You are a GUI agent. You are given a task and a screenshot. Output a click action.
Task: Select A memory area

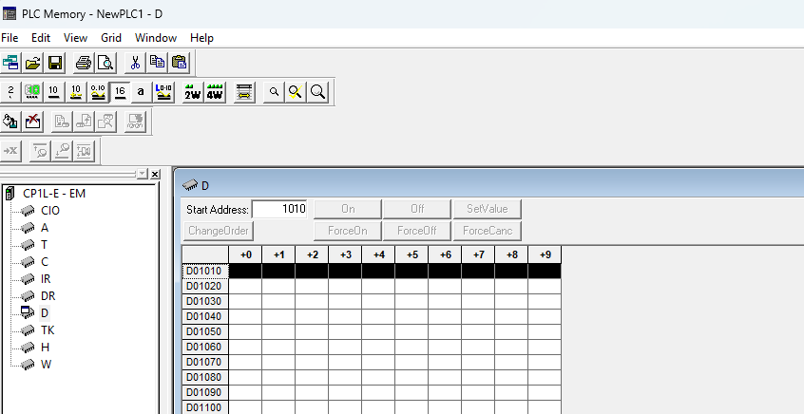click(x=45, y=228)
